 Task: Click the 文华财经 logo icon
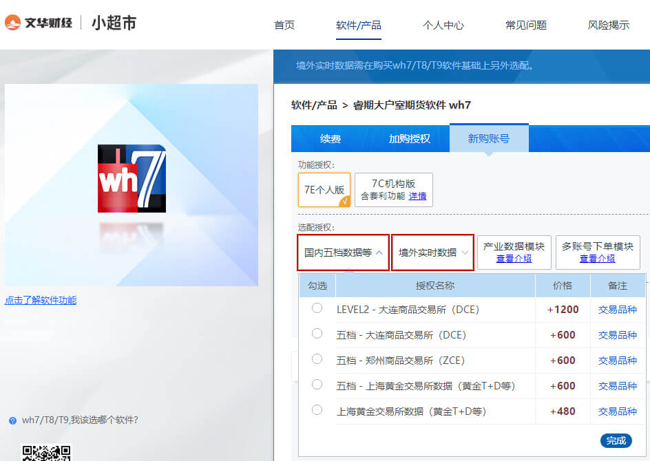pos(12,23)
